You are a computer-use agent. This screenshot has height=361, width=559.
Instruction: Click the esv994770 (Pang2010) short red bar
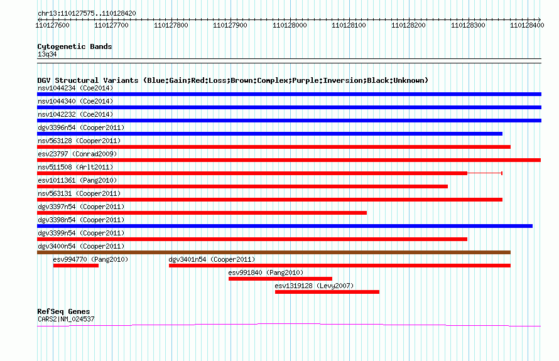pyautogui.click(x=76, y=266)
